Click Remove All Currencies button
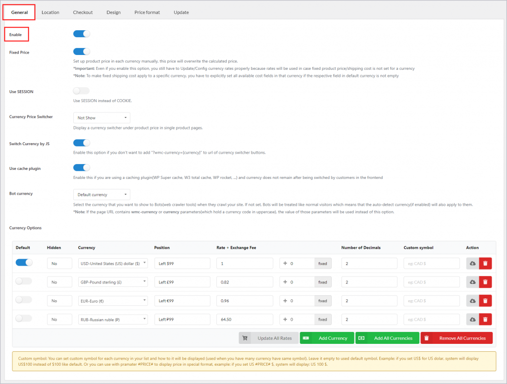The height and width of the screenshot is (384, 507). click(456, 338)
